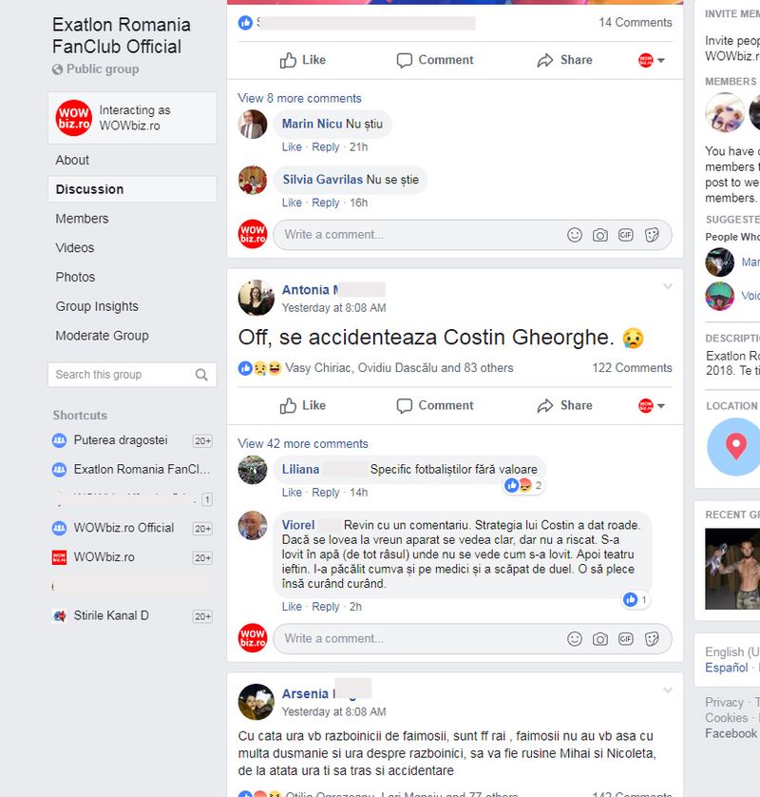
Task: Open Group Insights in sidebar
Action: [x=97, y=306]
